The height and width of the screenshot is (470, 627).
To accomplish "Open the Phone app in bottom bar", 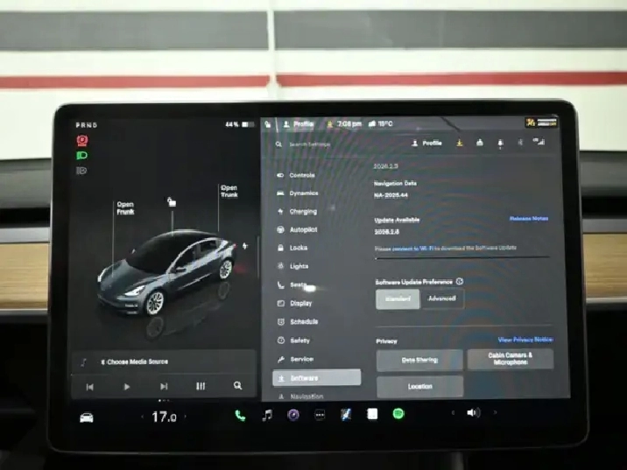I will (240, 415).
